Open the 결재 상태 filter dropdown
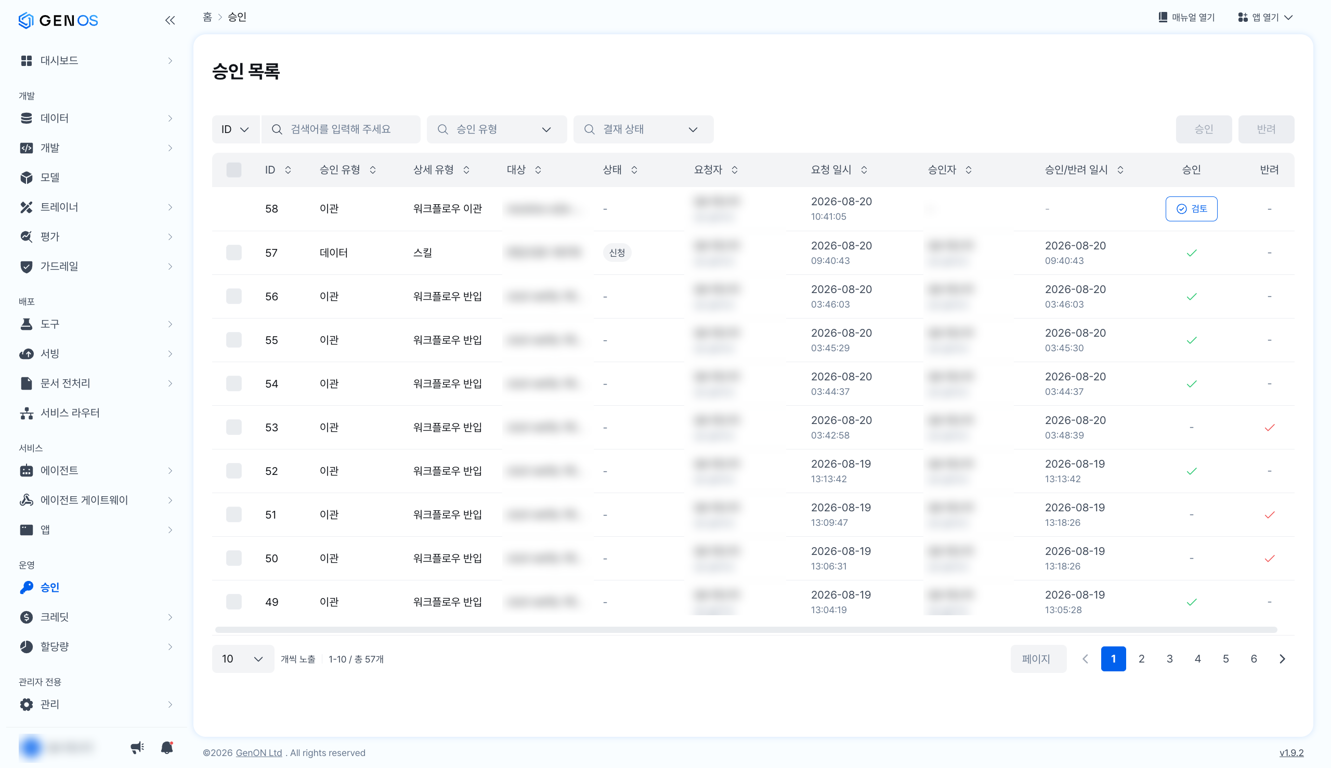 (643, 129)
